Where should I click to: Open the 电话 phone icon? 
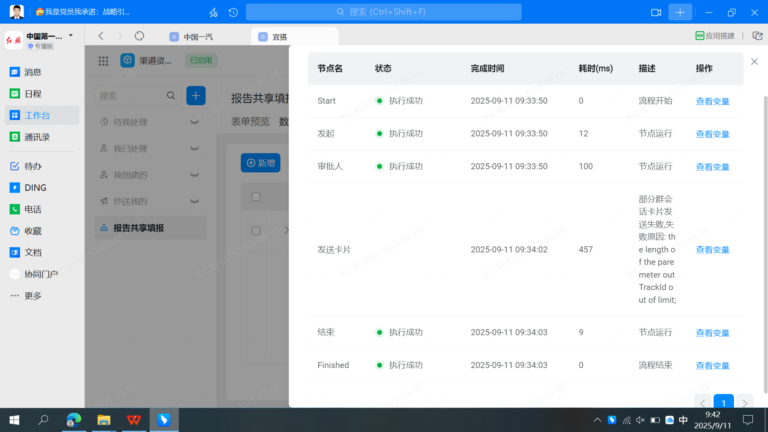click(x=15, y=209)
